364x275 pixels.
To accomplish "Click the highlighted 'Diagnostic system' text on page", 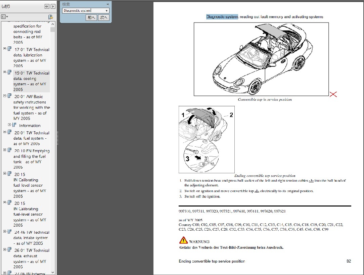I will (x=222, y=17).
